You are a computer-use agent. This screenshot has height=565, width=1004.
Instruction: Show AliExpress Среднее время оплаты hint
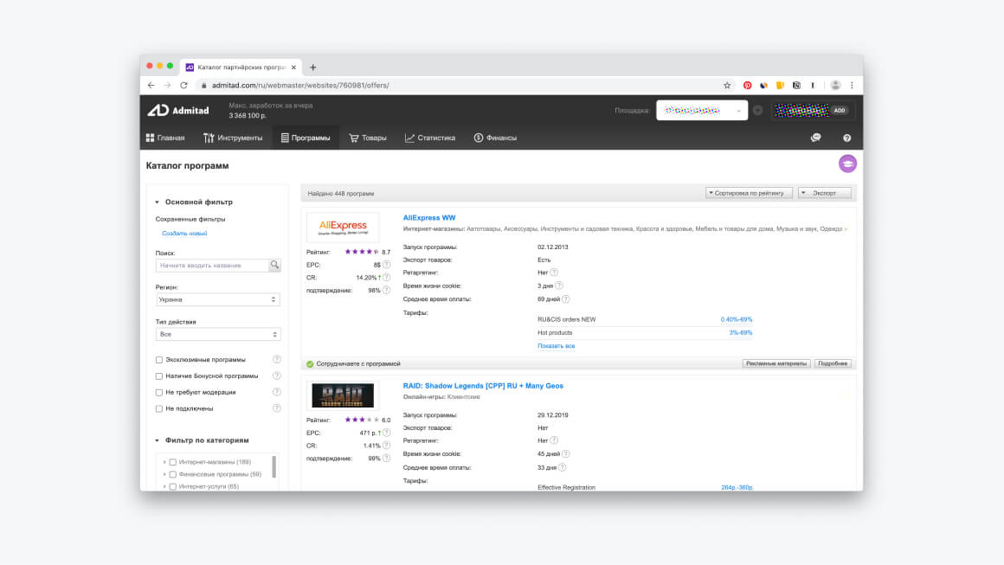566,299
